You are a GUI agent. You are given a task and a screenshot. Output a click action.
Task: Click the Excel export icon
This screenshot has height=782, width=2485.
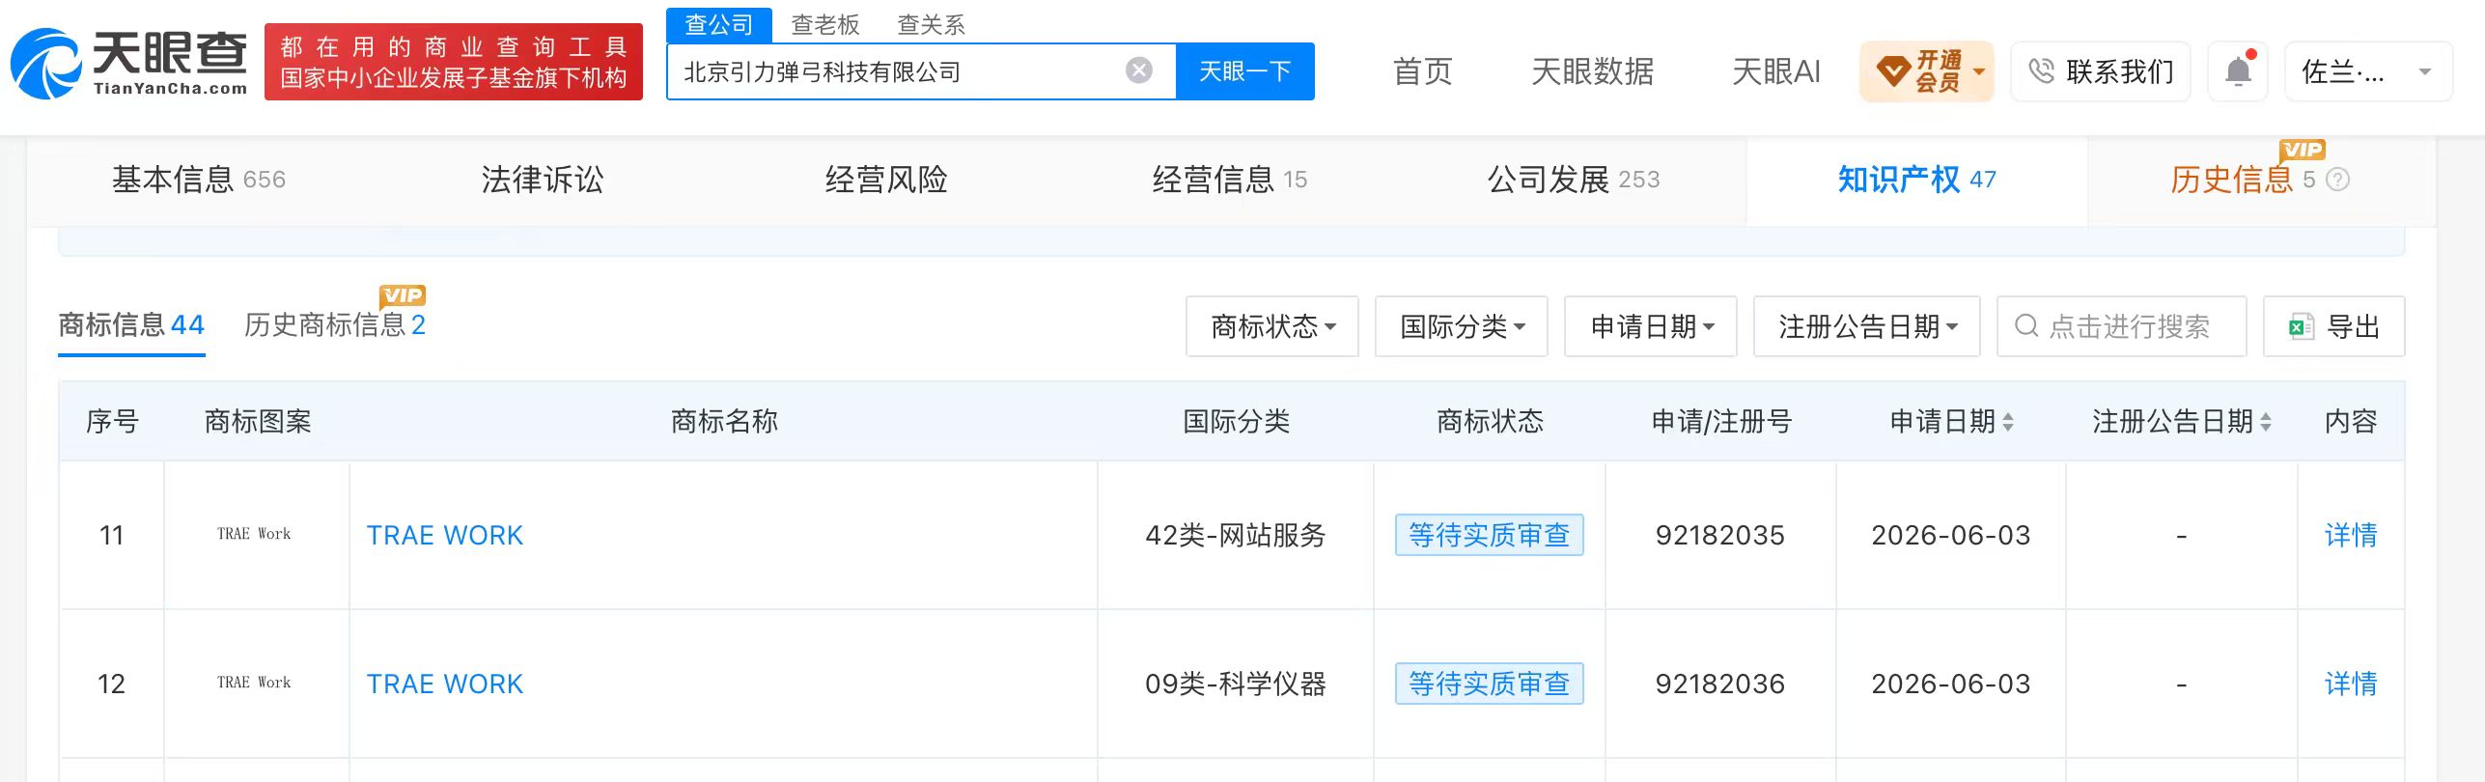point(2301,326)
